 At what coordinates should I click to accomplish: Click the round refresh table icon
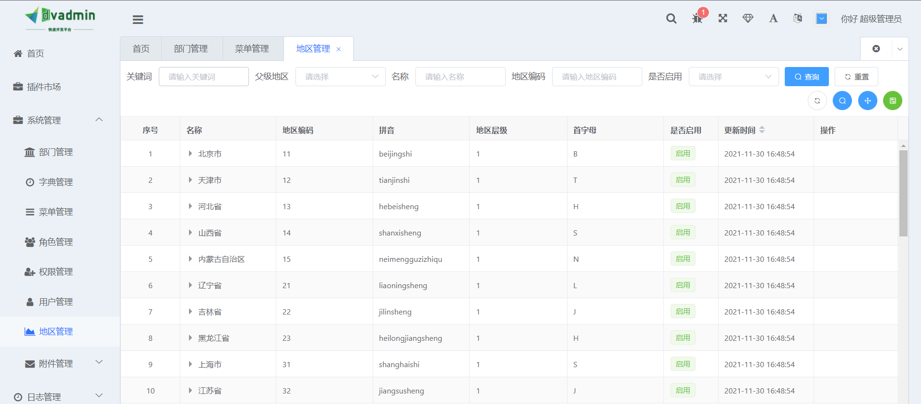817,101
